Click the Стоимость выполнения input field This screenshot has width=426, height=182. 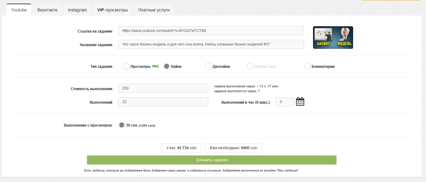point(163,89)
